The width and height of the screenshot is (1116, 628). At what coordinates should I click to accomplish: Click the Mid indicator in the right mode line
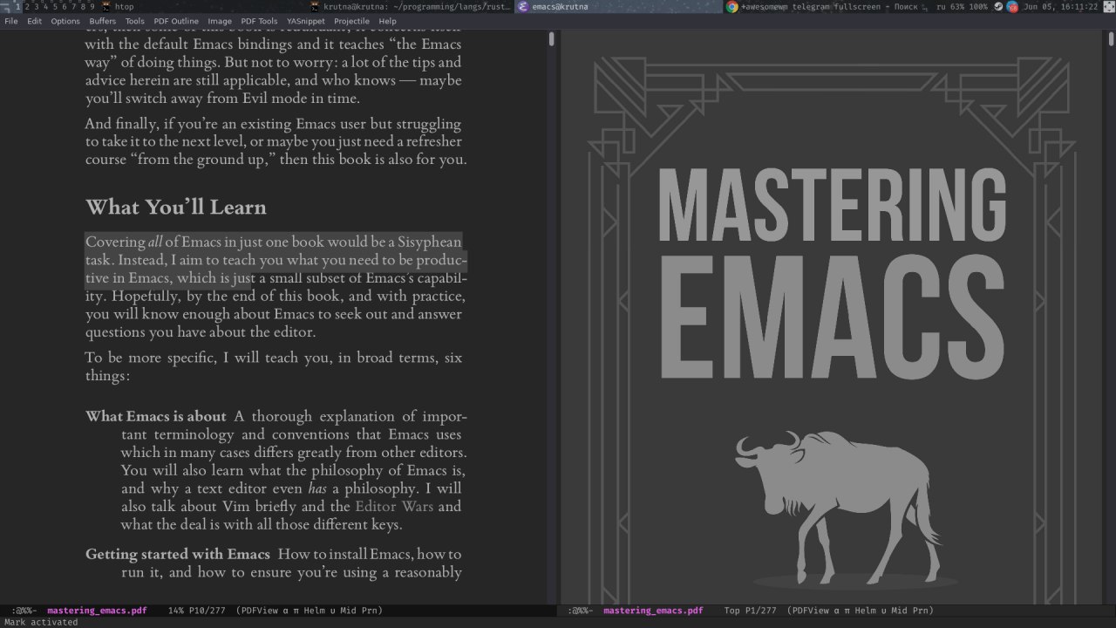pyautogui.click(x=899, y=611)
